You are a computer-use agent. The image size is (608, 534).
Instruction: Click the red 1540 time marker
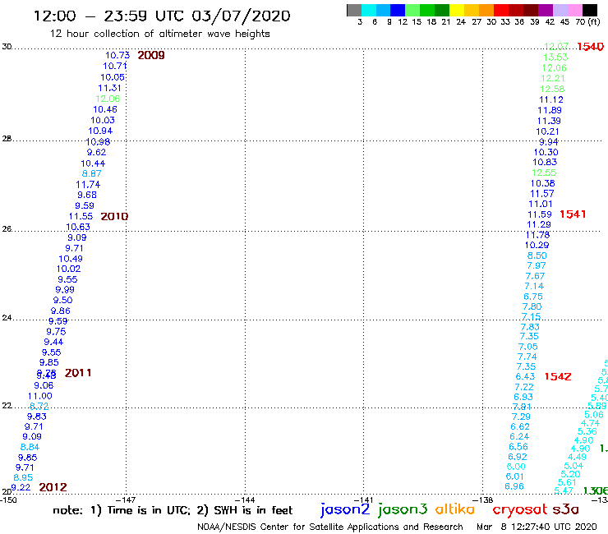point(590,47)
